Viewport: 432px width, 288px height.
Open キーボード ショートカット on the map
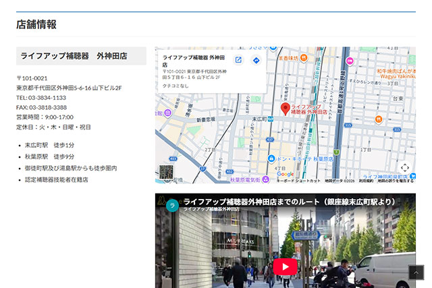(298, 181)
